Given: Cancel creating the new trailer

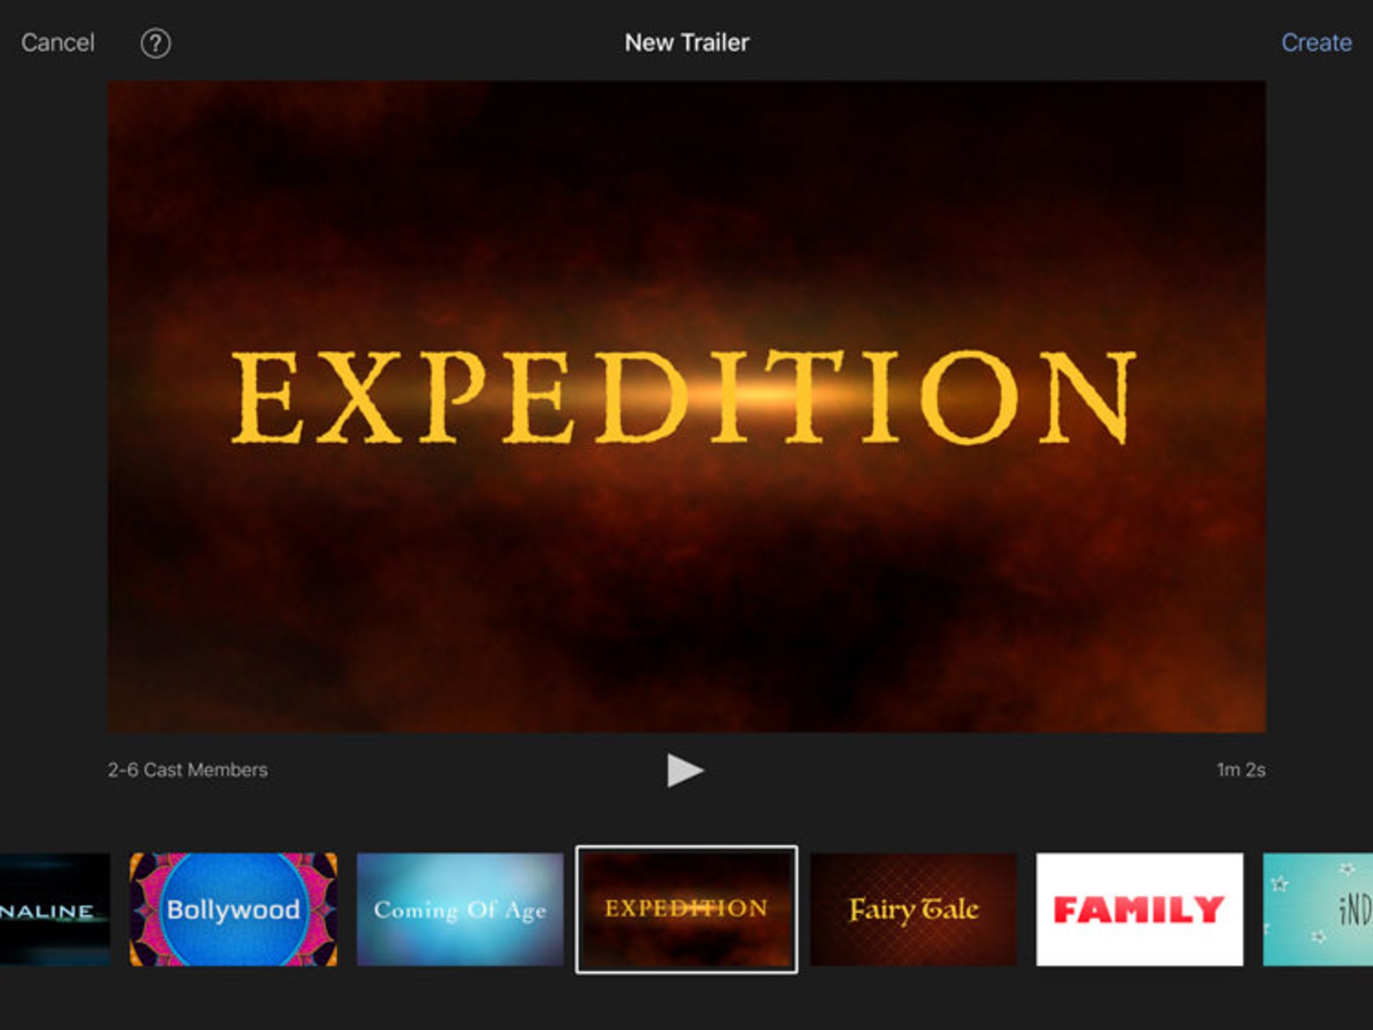Looking at the screenshot, I should (x=56, y=41).
